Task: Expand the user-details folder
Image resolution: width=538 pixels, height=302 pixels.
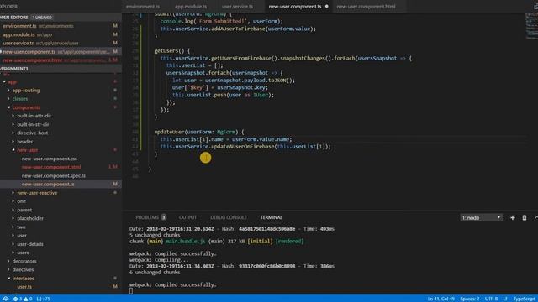Action: (30, 244)
